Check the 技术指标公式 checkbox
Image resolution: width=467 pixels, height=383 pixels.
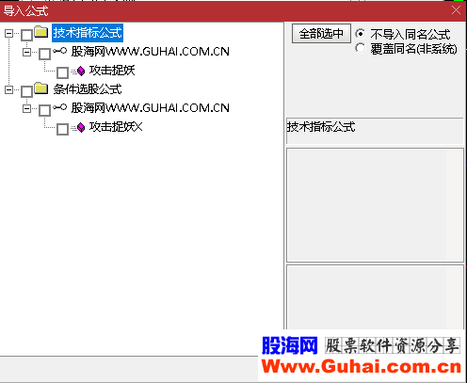click(x=26, y=35)
